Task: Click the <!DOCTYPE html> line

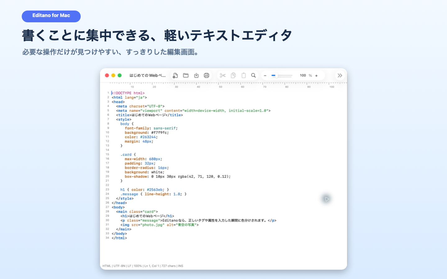Action: click(128, 93)
